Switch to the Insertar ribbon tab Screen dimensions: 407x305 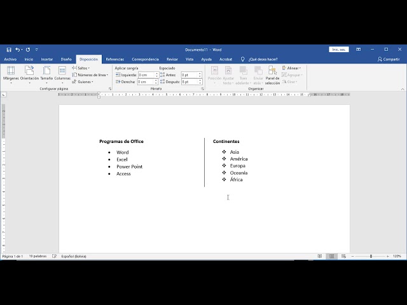(x=47, y=59)
